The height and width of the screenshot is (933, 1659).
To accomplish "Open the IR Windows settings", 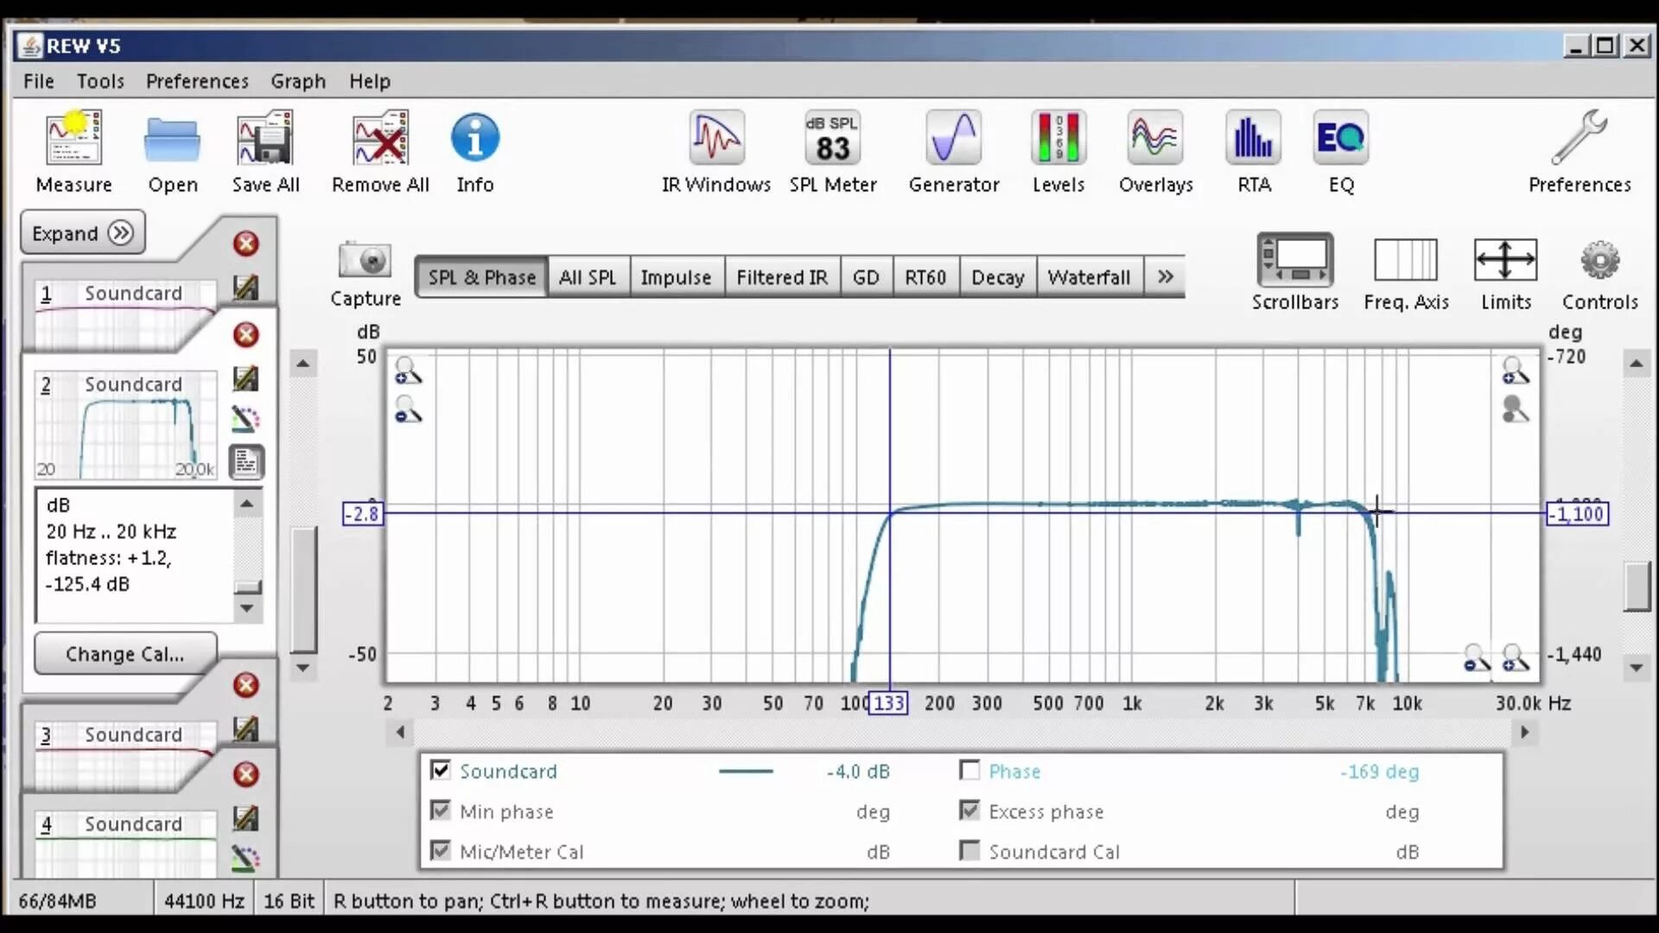I will pos(715,138).
